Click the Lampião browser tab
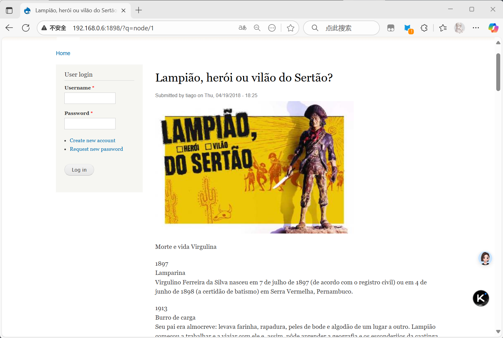503x338 pixels. (76, 10)
